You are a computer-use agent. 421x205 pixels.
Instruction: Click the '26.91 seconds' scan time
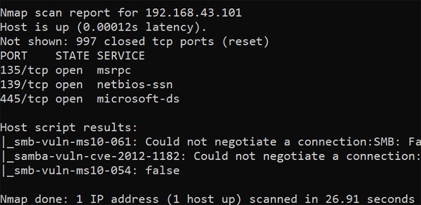tap(370, 199)
